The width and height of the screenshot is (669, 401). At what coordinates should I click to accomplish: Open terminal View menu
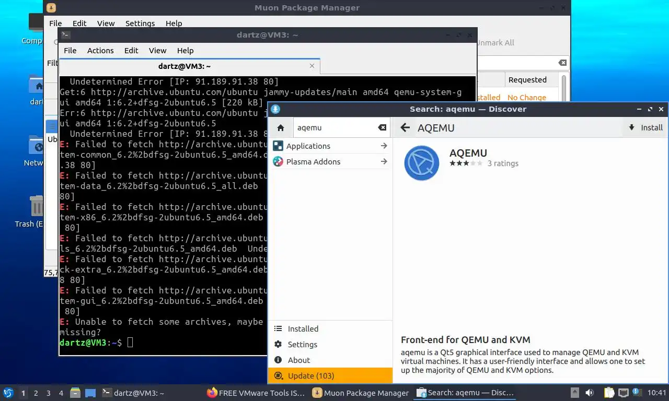pos(157,51)
